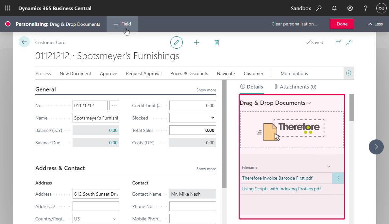The image size is (389, 224).
Task: Open the app launcher waffle icon
Action: (x=8, y=8)
